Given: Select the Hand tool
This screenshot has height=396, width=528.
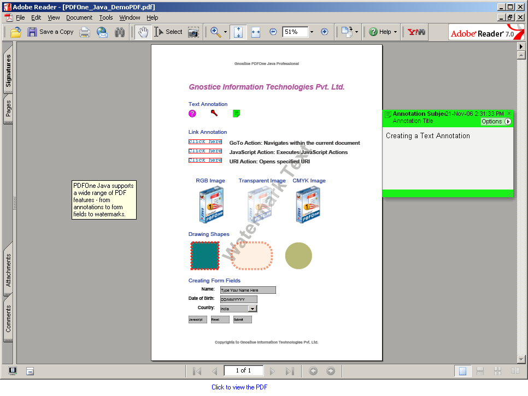Looking at the screenshot, I should 143,32.
